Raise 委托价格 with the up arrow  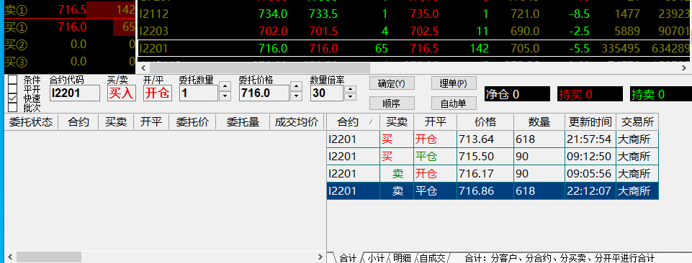[297, 87]
